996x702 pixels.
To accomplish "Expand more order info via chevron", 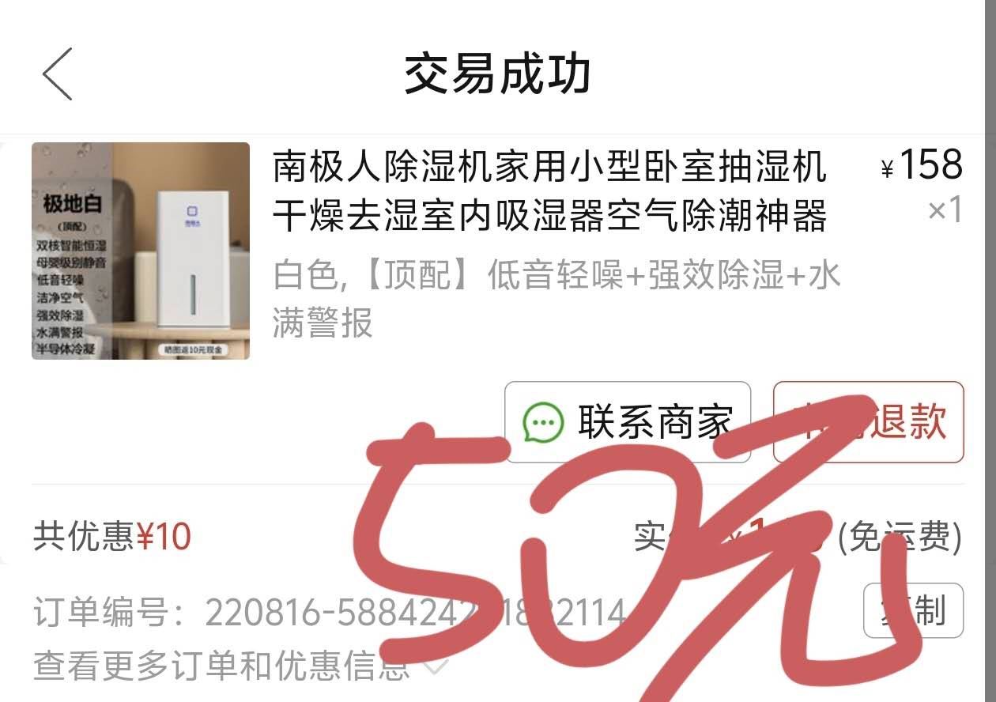I will coord(436,669).
